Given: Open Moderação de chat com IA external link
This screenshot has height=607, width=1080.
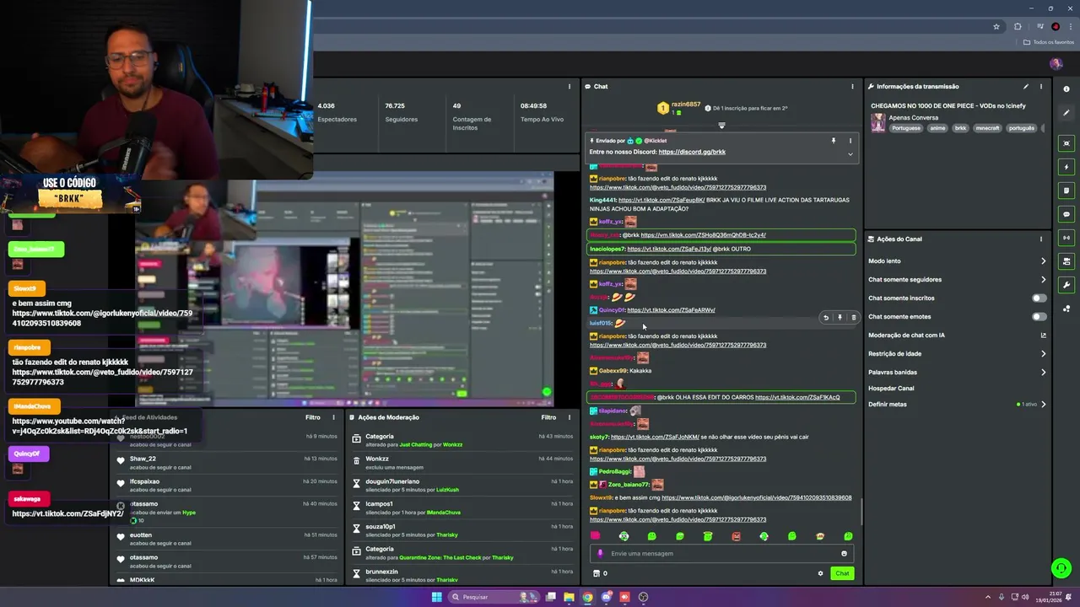Looking at the screenshot, I should click(1043, 335).
